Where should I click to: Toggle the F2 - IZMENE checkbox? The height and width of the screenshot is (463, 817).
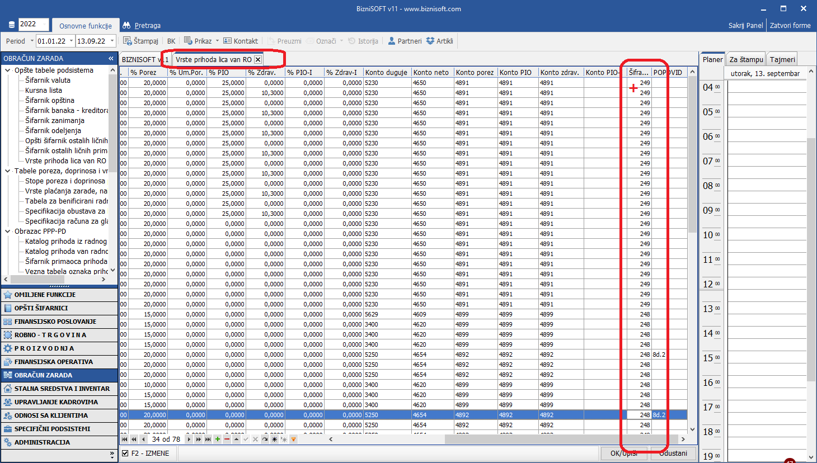point(125,453)
